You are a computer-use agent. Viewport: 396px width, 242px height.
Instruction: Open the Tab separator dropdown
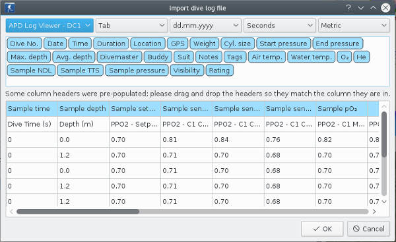(x=131, y=26)
